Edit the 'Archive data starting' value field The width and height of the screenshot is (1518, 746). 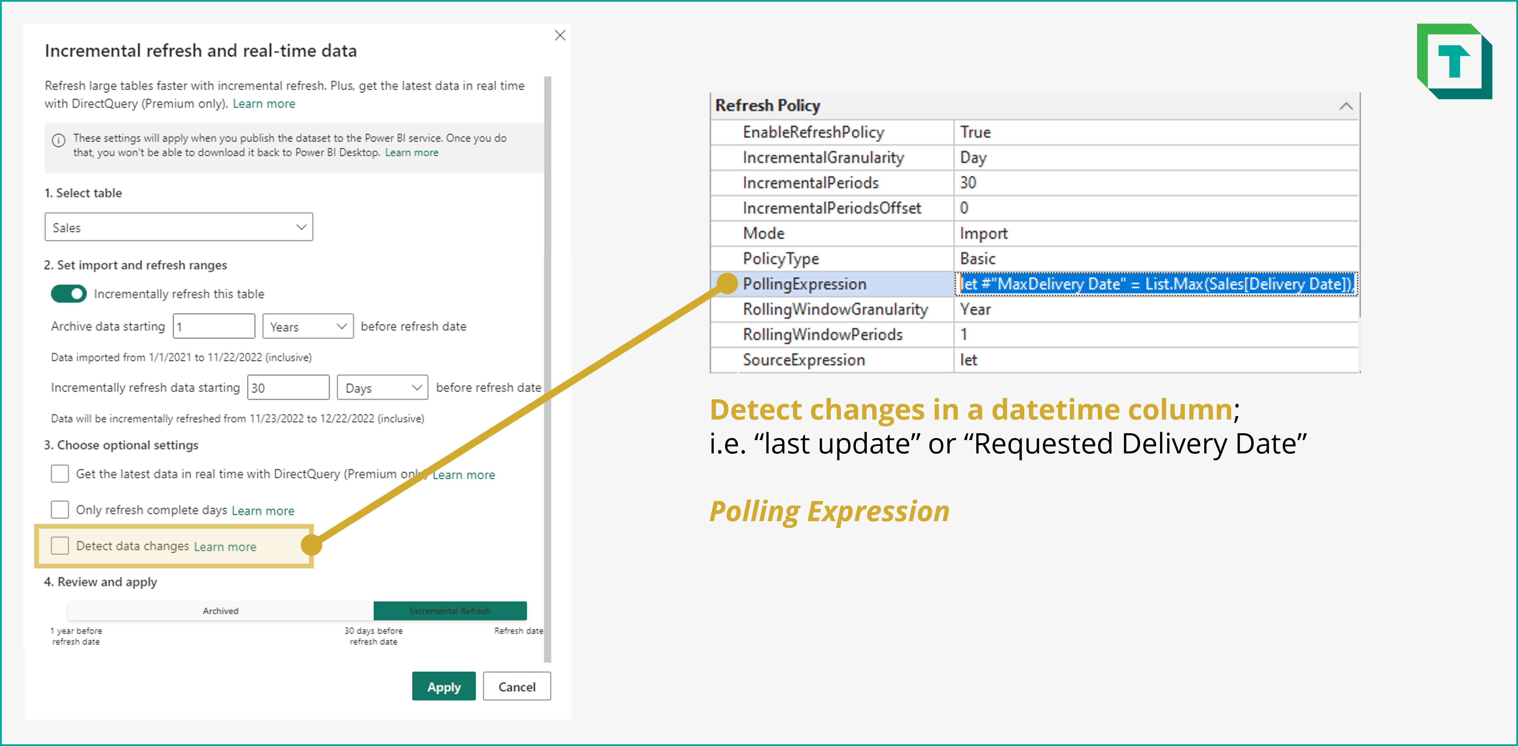click(213, 326)
